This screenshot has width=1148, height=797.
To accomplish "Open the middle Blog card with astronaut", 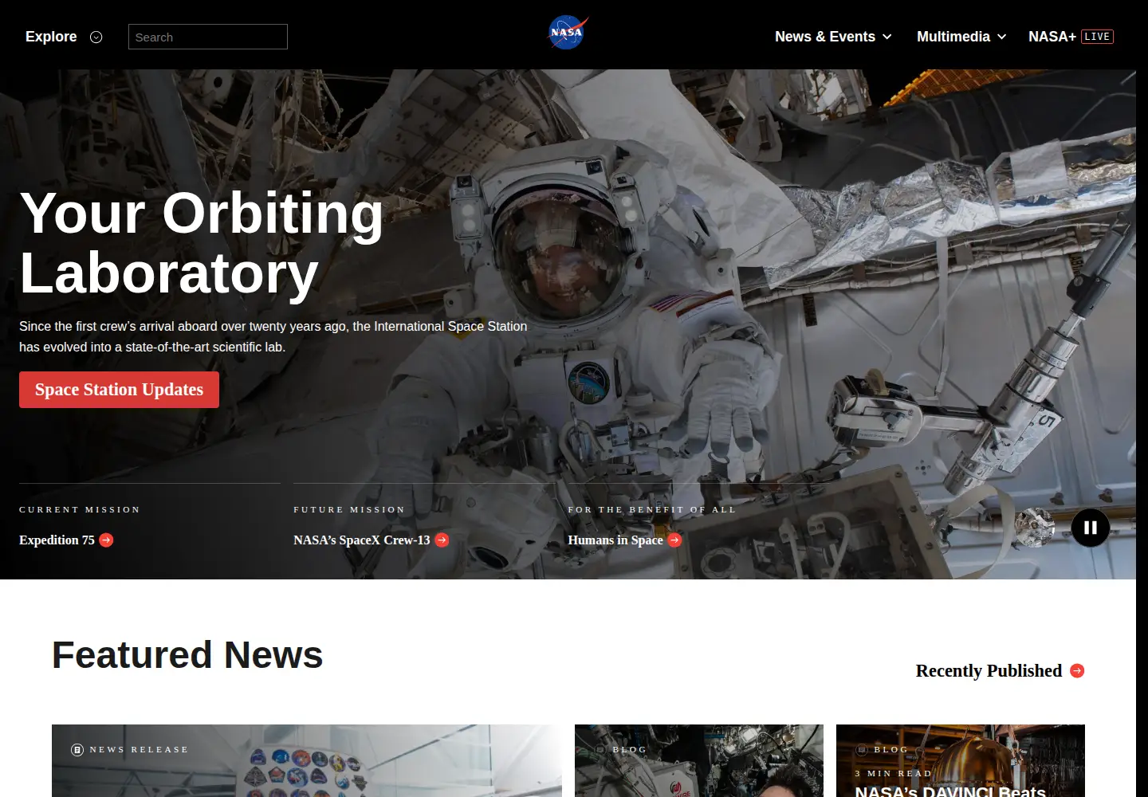I will point(699,760).
